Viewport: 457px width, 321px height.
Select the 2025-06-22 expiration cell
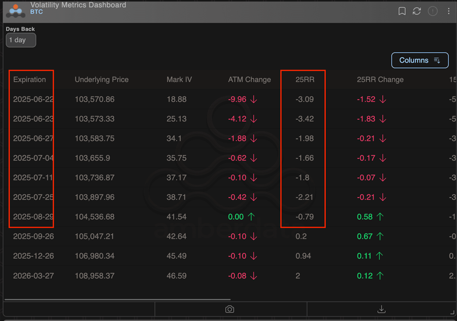pyautogui.click(x=34, y=99)
